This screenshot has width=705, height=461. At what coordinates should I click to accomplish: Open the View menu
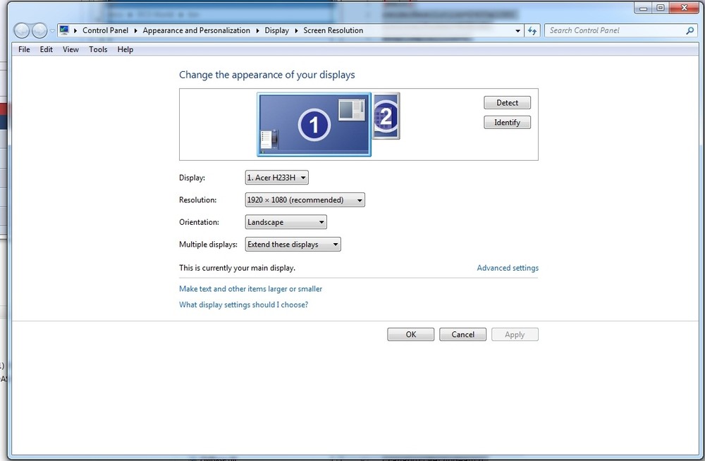click(x=70, y=49)
